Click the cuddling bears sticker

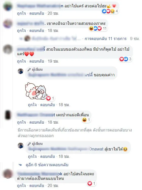36,91
